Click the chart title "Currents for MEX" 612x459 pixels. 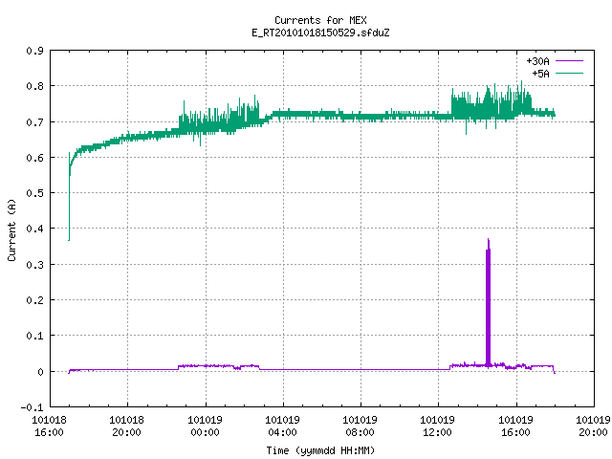pos(320,20)
